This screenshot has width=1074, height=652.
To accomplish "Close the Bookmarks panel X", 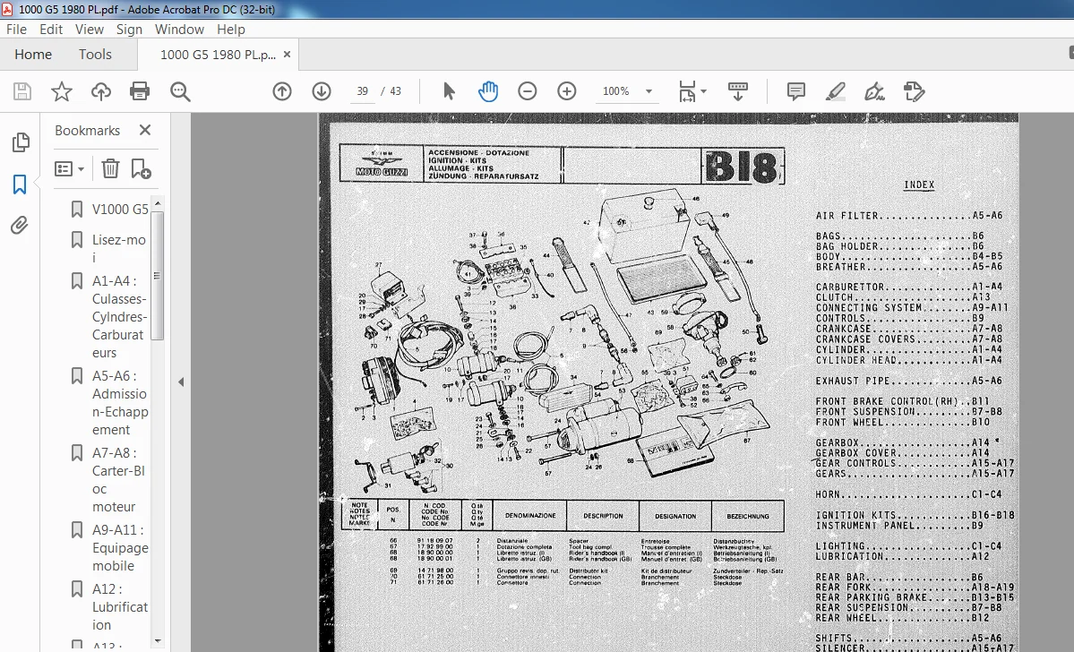I will tap(144, 130).
